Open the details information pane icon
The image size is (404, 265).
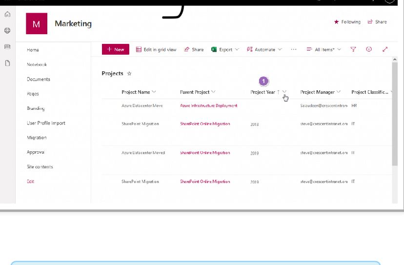coord(369,49)
